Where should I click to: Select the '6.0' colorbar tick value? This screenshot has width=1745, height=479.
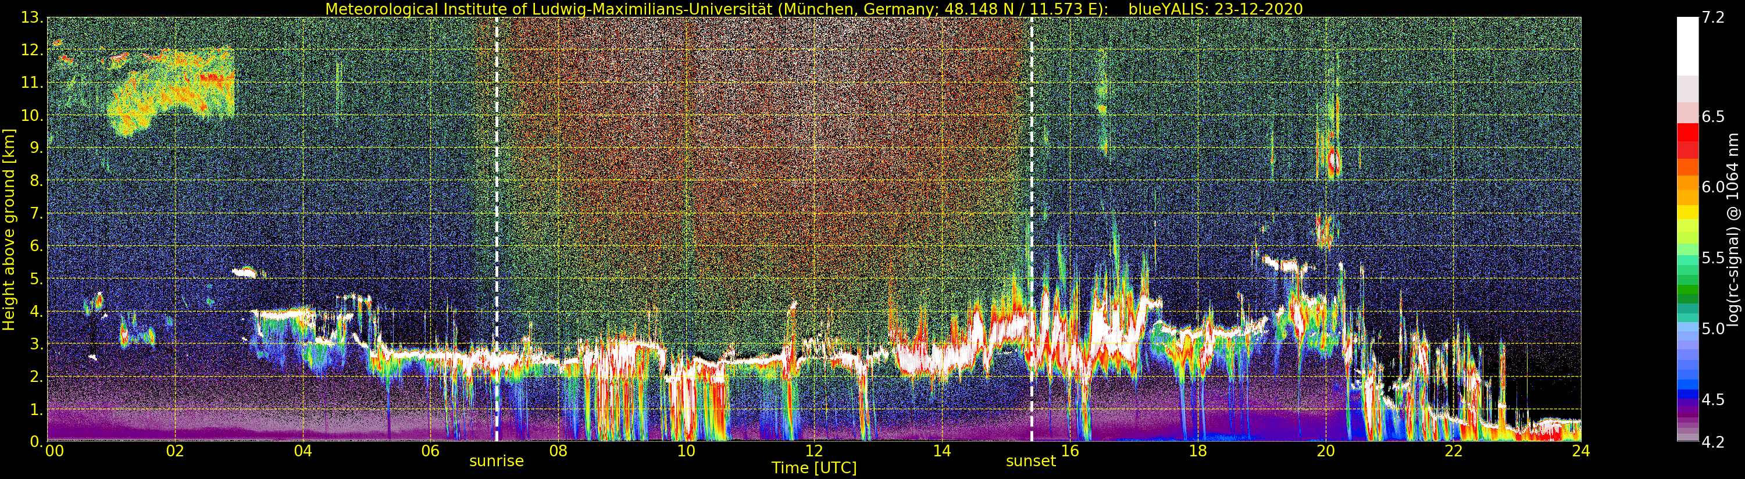click(1714, 187)
